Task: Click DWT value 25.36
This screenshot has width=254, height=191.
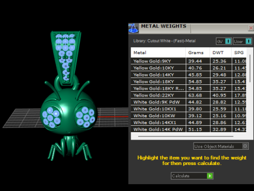Action: (x=219, y=61)
